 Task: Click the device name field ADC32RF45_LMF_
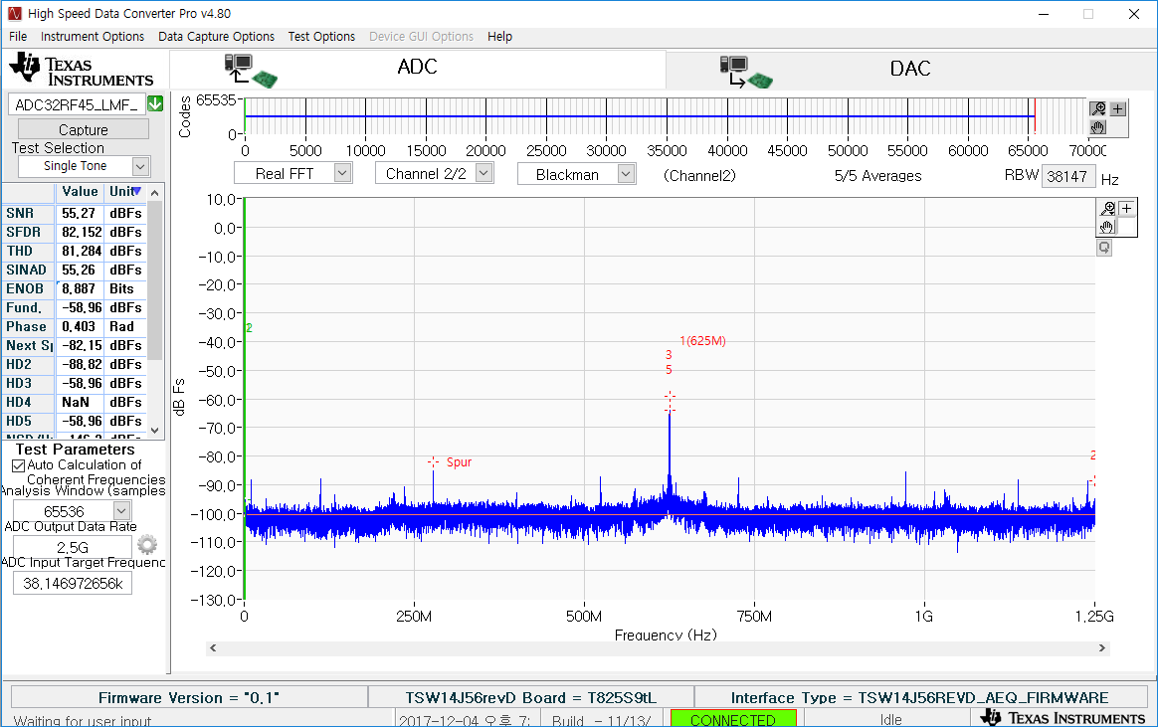click(x=77, y=104)
